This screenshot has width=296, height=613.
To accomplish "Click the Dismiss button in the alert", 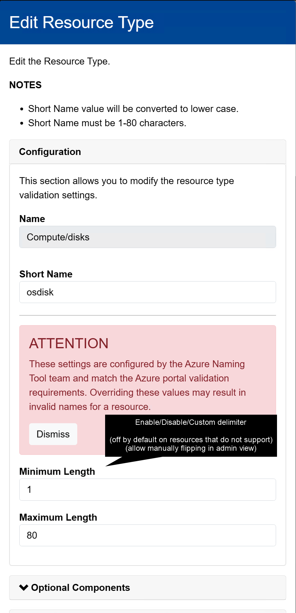I will [x=53, y=434].
